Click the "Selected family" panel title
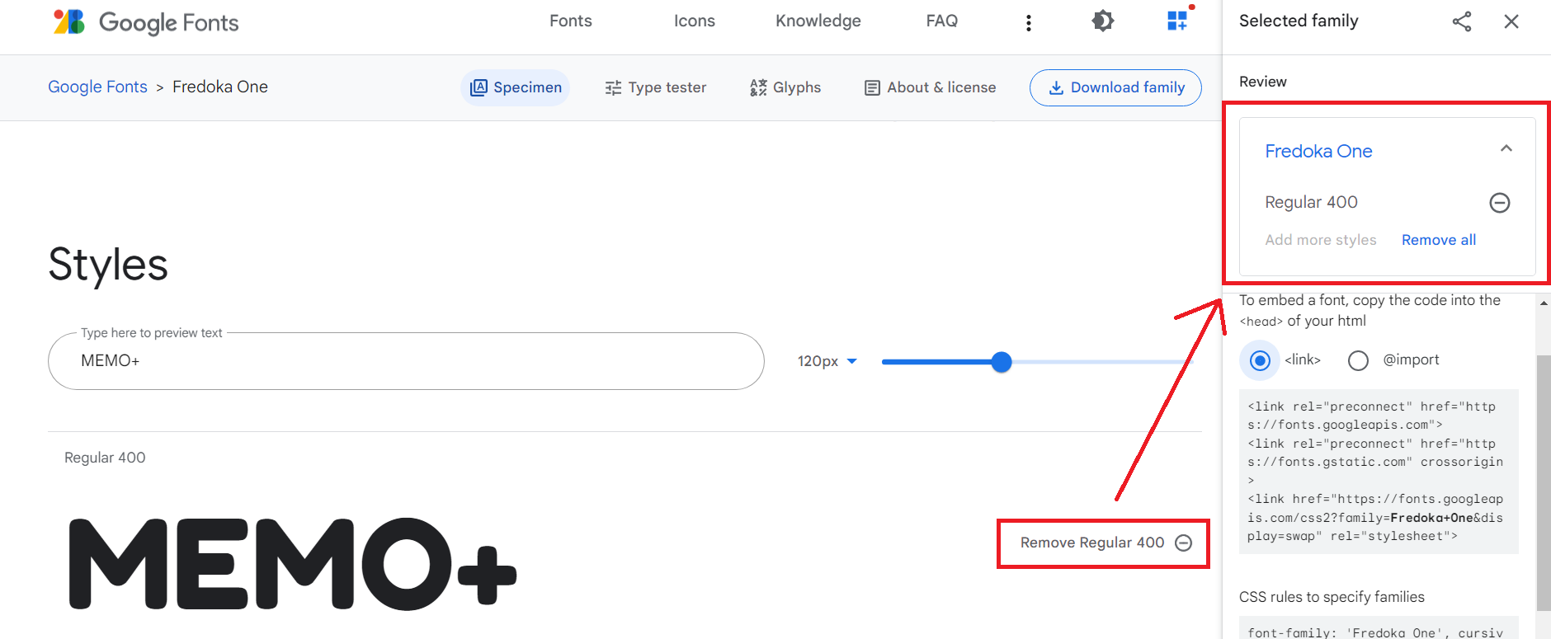This screenshot has height=639, width=1551. pos(1299,21)
